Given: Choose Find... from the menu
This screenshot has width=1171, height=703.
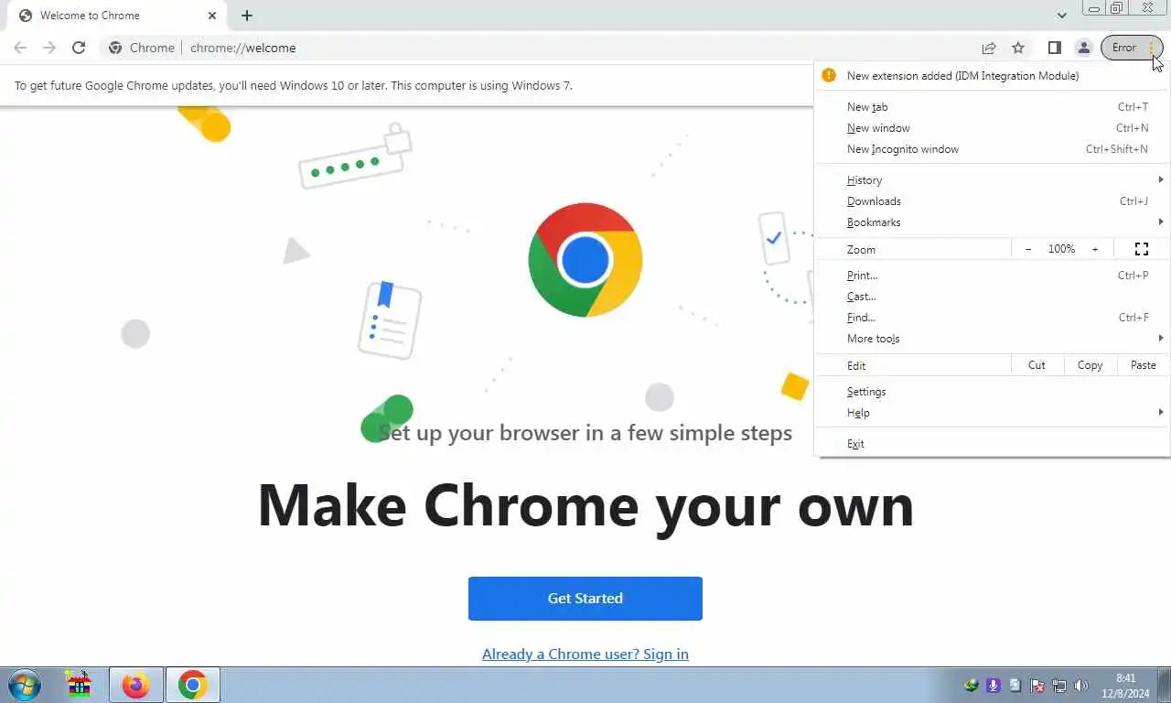Looking at the screenshot, I should point(992,318).
